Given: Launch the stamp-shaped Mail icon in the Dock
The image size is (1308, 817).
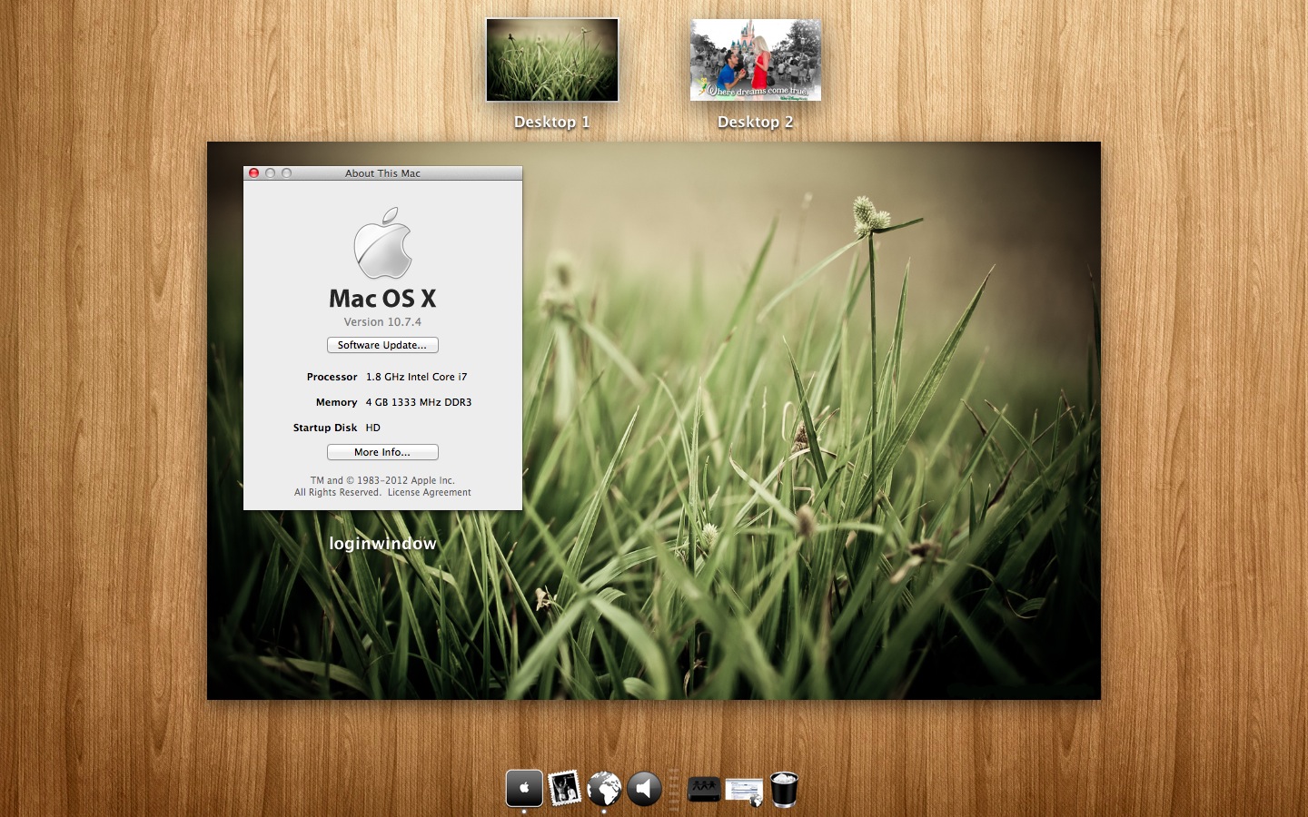Looking at the screenshot, I should coord(564,788).
